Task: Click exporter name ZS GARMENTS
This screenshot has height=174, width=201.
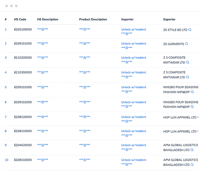Action: [174, 44]
